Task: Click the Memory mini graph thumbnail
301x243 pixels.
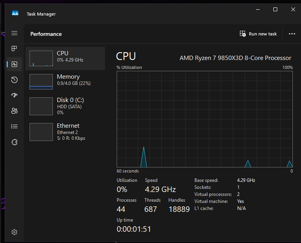Action: (x=41, y=82)
